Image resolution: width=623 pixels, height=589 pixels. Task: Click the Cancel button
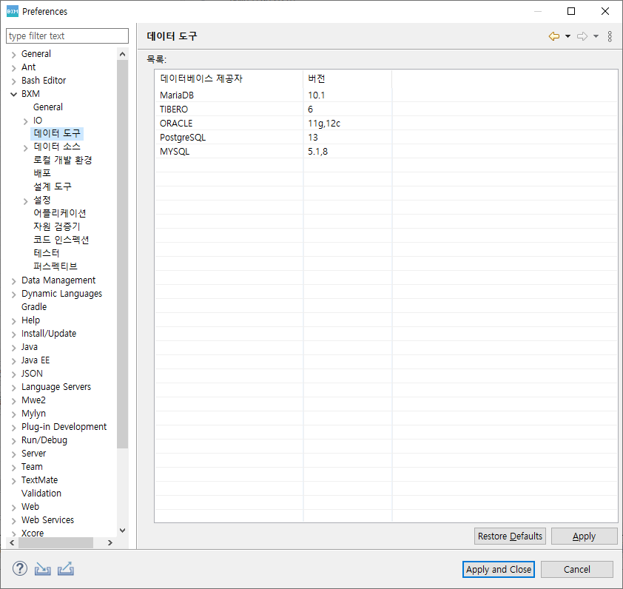[x=576, y=569]
